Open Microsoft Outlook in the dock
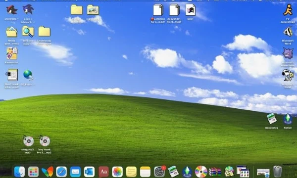The width and height of the screenshot is (297, 178). click(89, 172)
